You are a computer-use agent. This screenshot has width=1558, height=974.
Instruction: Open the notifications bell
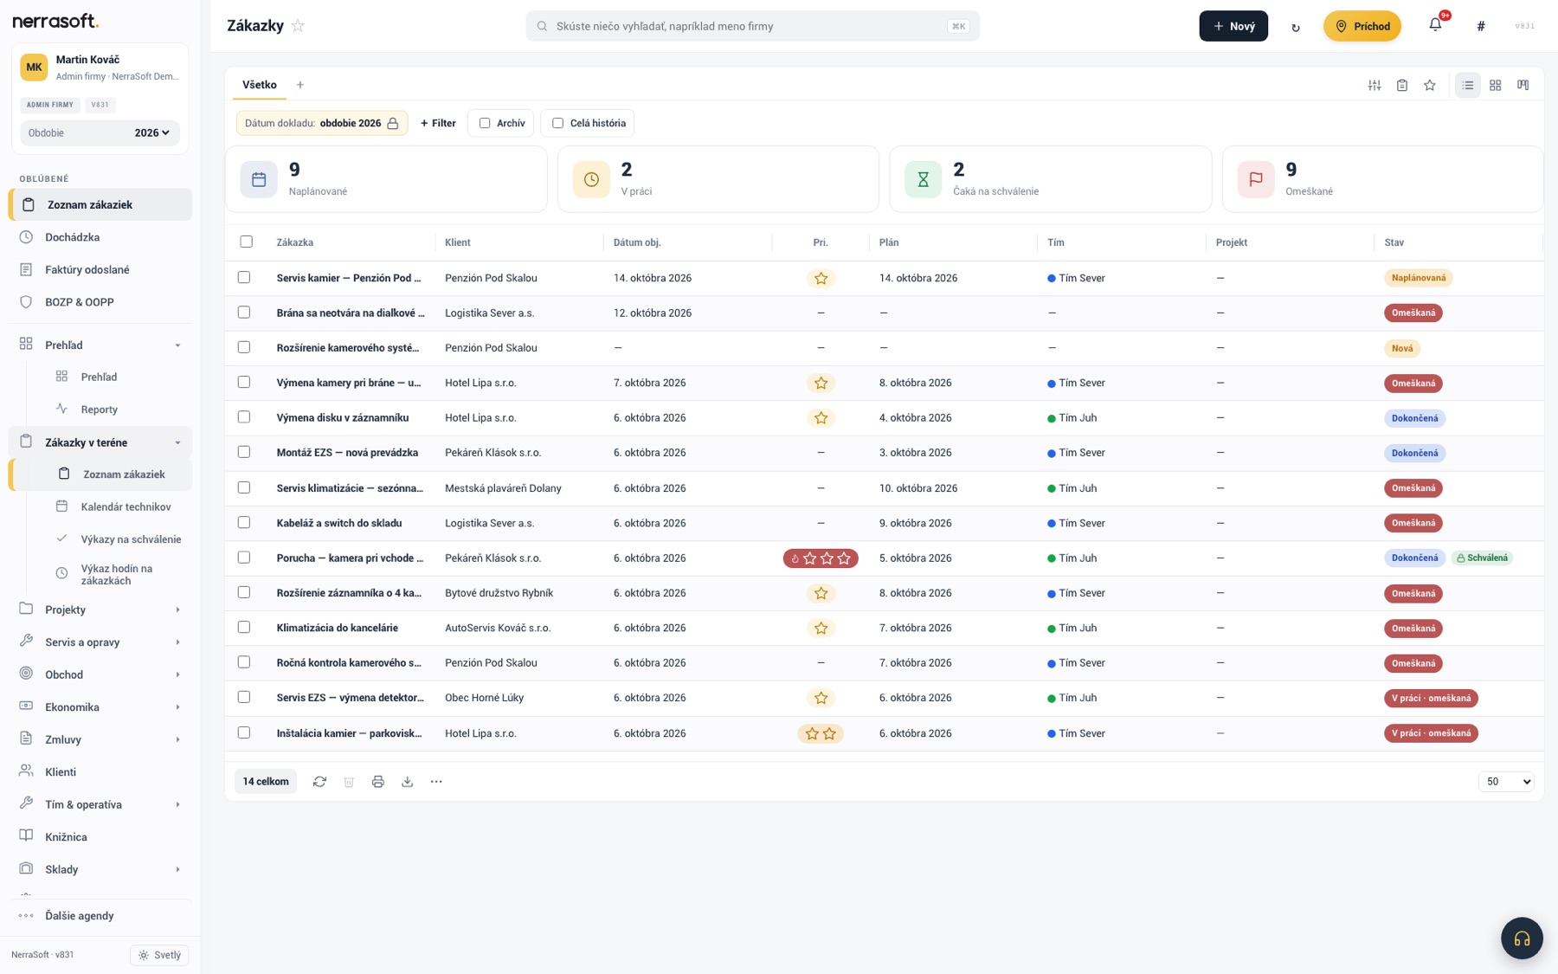click(x=1435, y=25)
